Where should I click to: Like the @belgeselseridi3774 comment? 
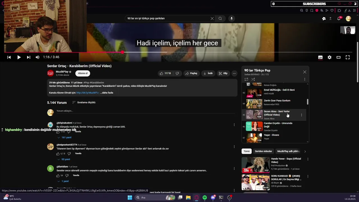point(58,154)
